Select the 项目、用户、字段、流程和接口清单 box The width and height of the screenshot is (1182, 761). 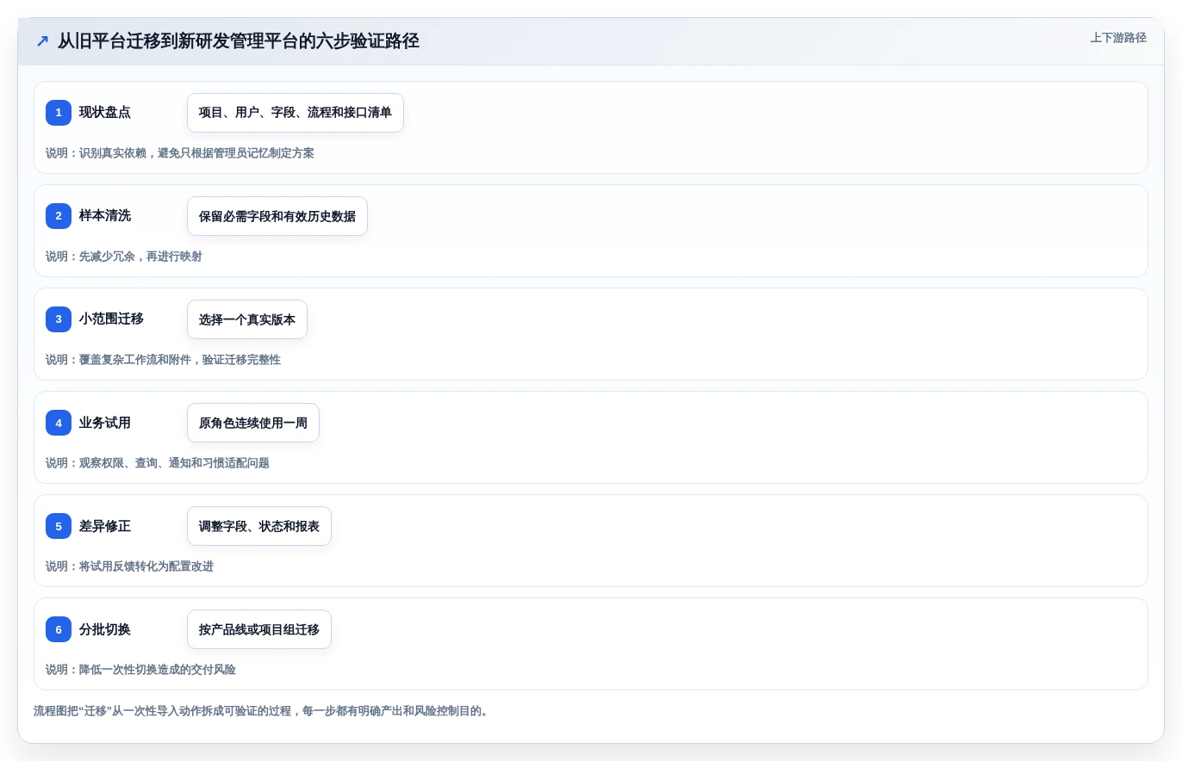click(x=295, y=113)
